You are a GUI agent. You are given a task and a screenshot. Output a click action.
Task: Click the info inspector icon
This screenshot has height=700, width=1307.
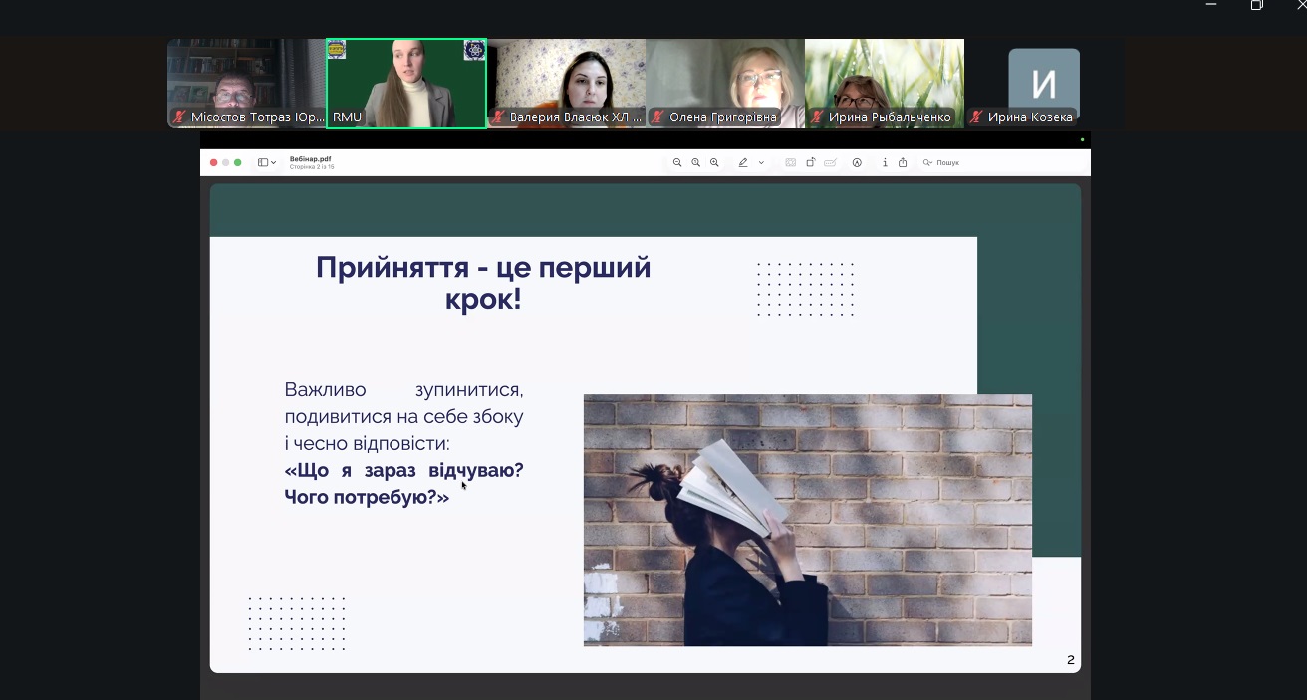coord(885,162)
